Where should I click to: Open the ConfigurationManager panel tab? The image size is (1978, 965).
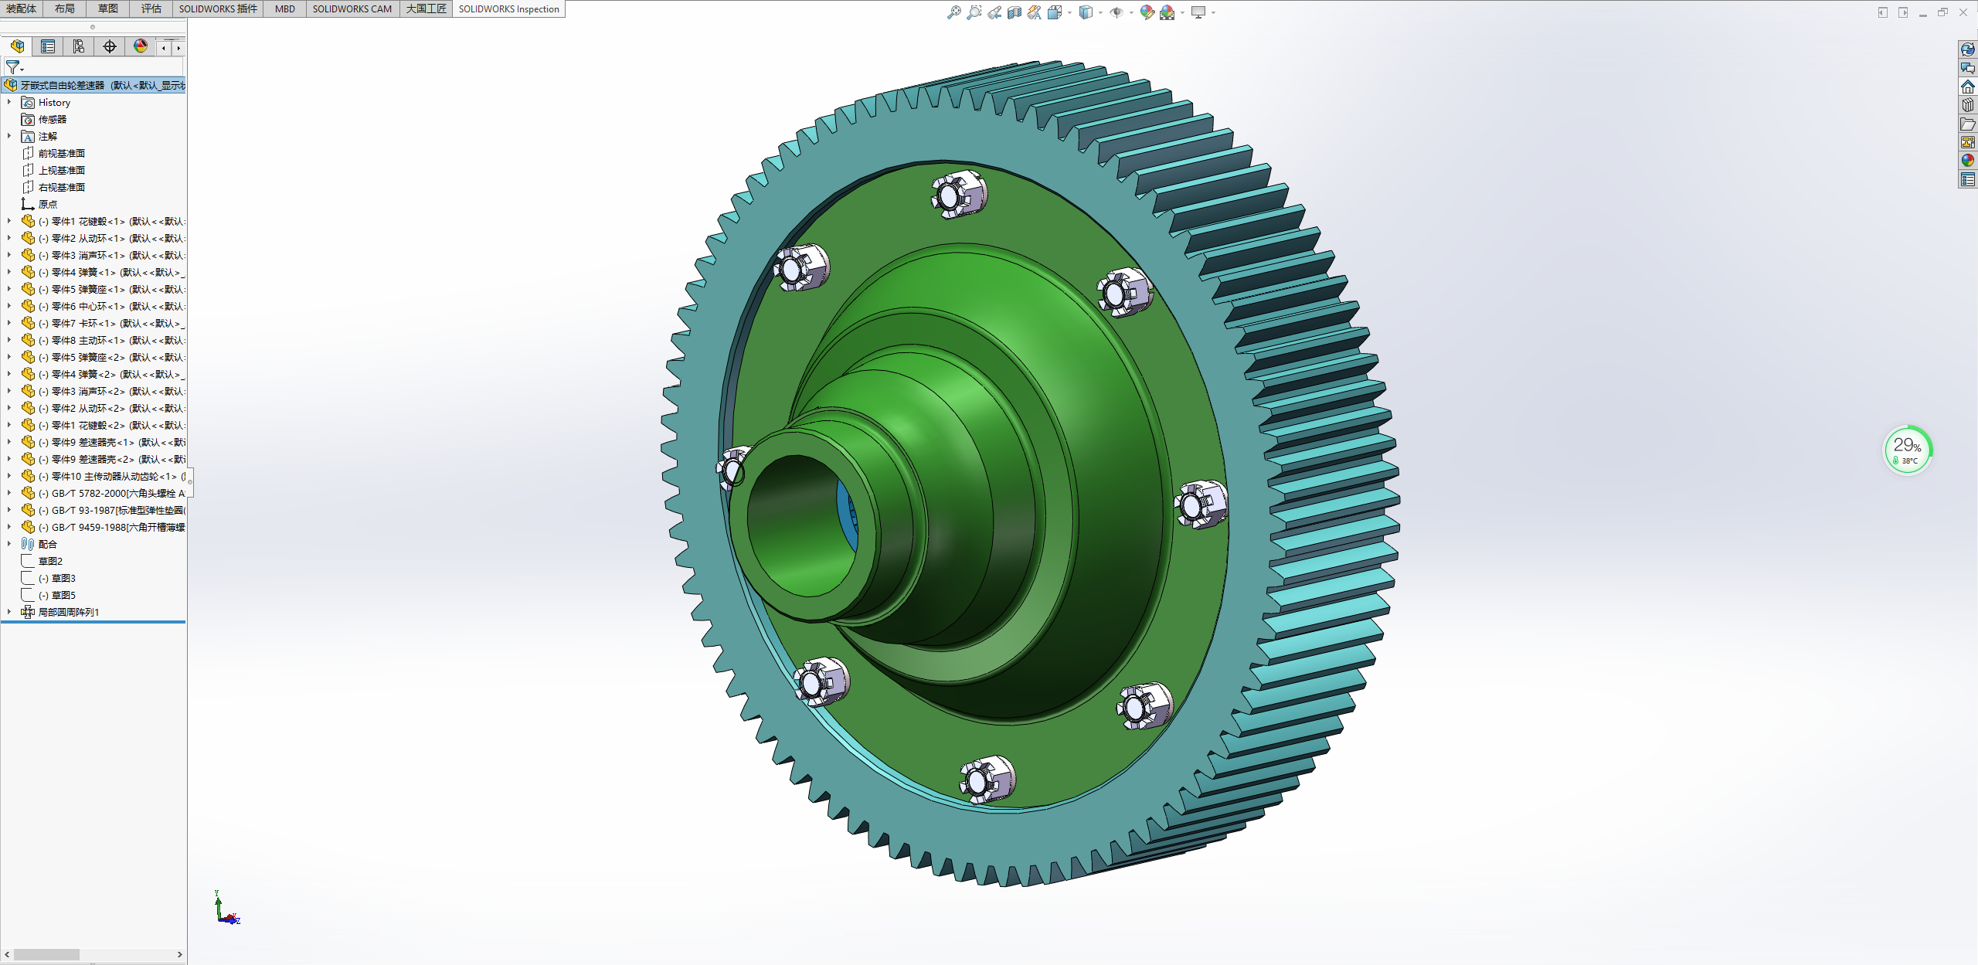click(79, 47)
